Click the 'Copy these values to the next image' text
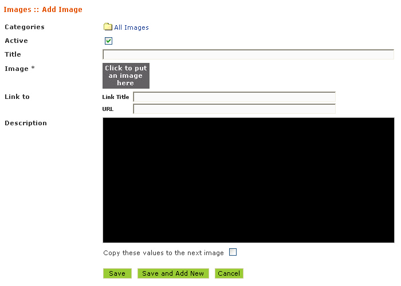The image size is (401, 286). point(163,253)
